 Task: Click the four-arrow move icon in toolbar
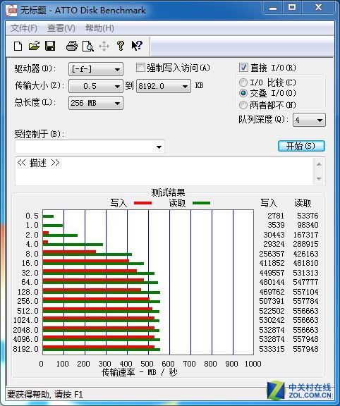104,47
